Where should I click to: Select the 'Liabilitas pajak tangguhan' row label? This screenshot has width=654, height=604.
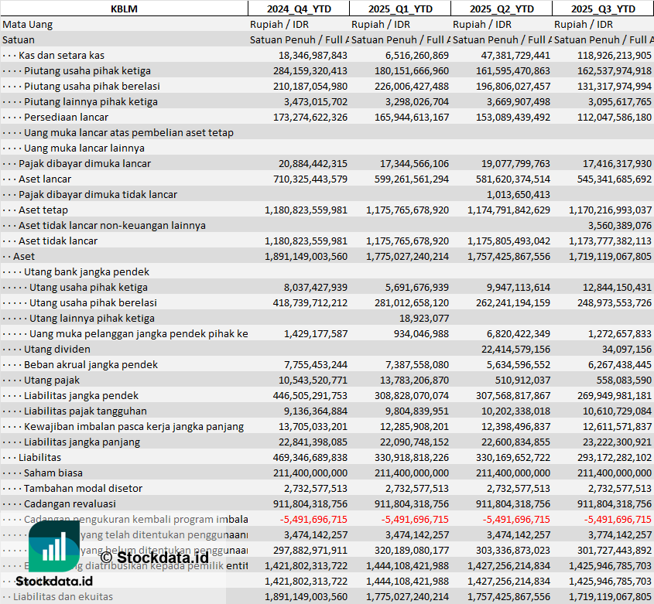coord(85,411)
